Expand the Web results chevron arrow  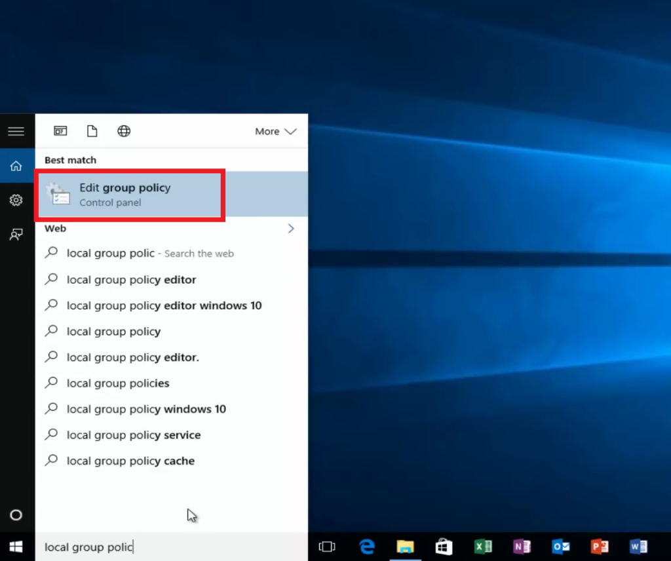(291, 228)
